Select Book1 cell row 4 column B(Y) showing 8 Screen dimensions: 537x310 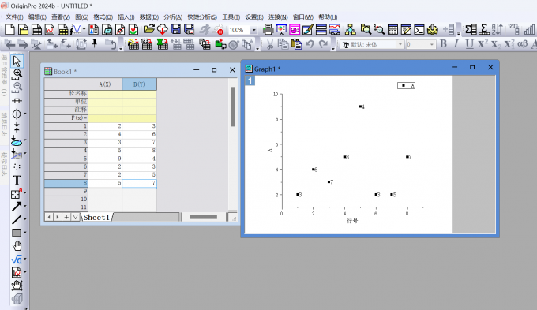140,151
